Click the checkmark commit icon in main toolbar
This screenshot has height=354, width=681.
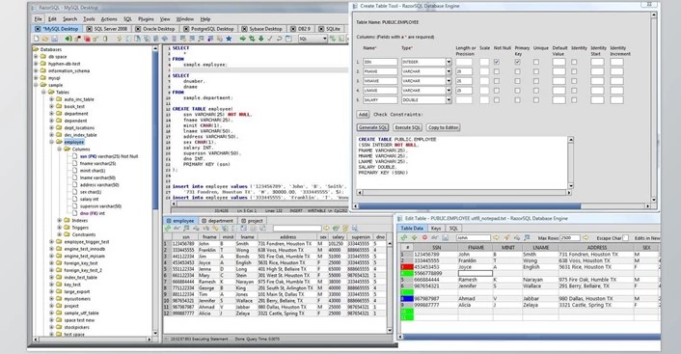270,39
